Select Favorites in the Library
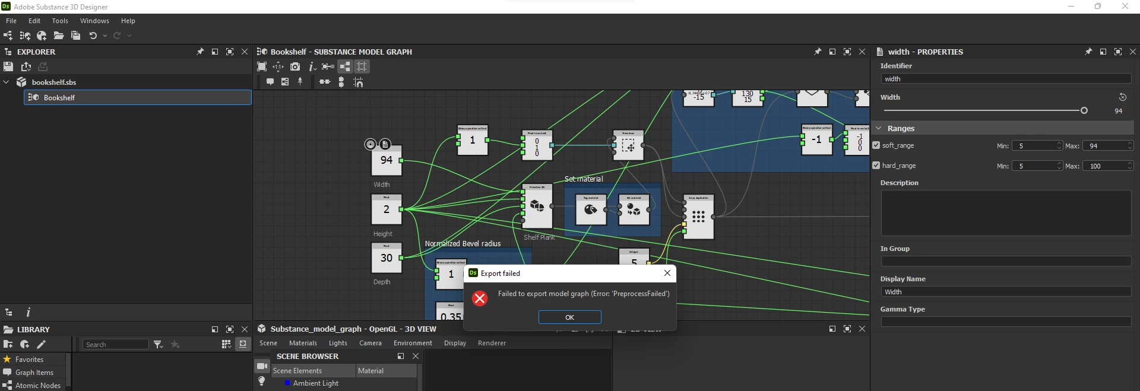 29,360
